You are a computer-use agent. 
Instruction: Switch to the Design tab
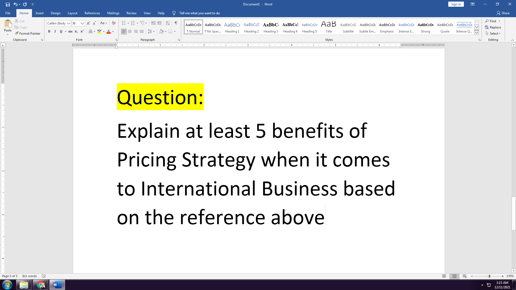point(55,13)
